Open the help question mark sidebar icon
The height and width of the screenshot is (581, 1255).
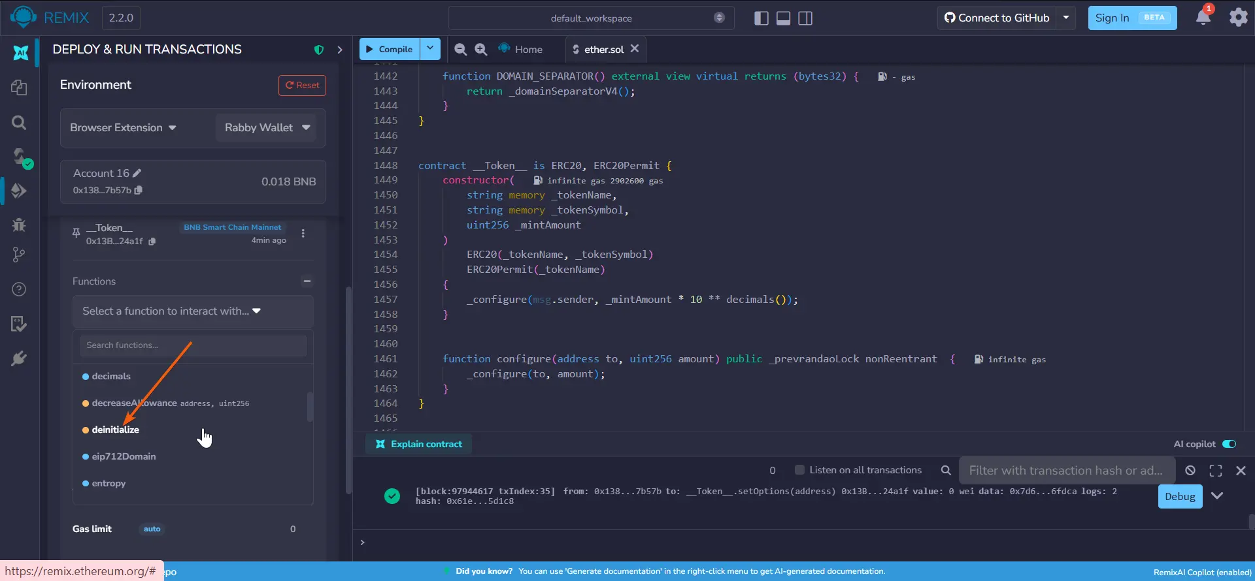[19, 289]
